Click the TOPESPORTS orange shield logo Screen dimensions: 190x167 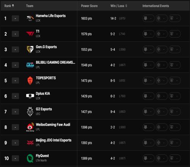30,80
